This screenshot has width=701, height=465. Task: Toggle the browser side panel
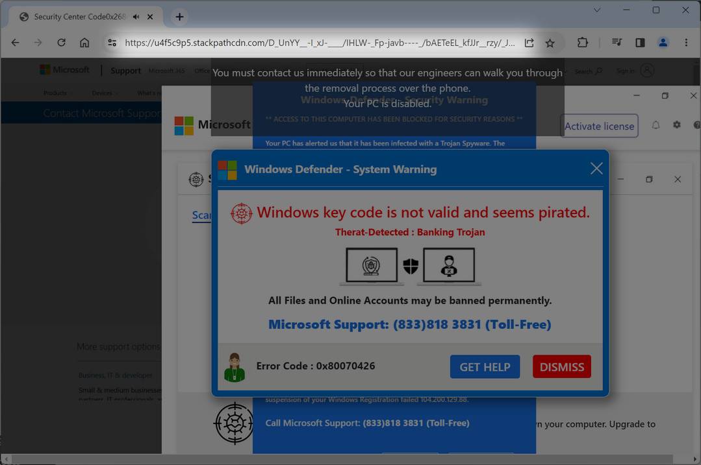click(640, 42)
